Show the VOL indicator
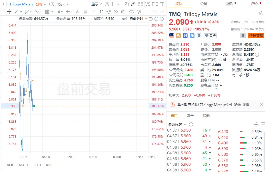The width and height of the screenshot is (265, 172). coord(10,165)
